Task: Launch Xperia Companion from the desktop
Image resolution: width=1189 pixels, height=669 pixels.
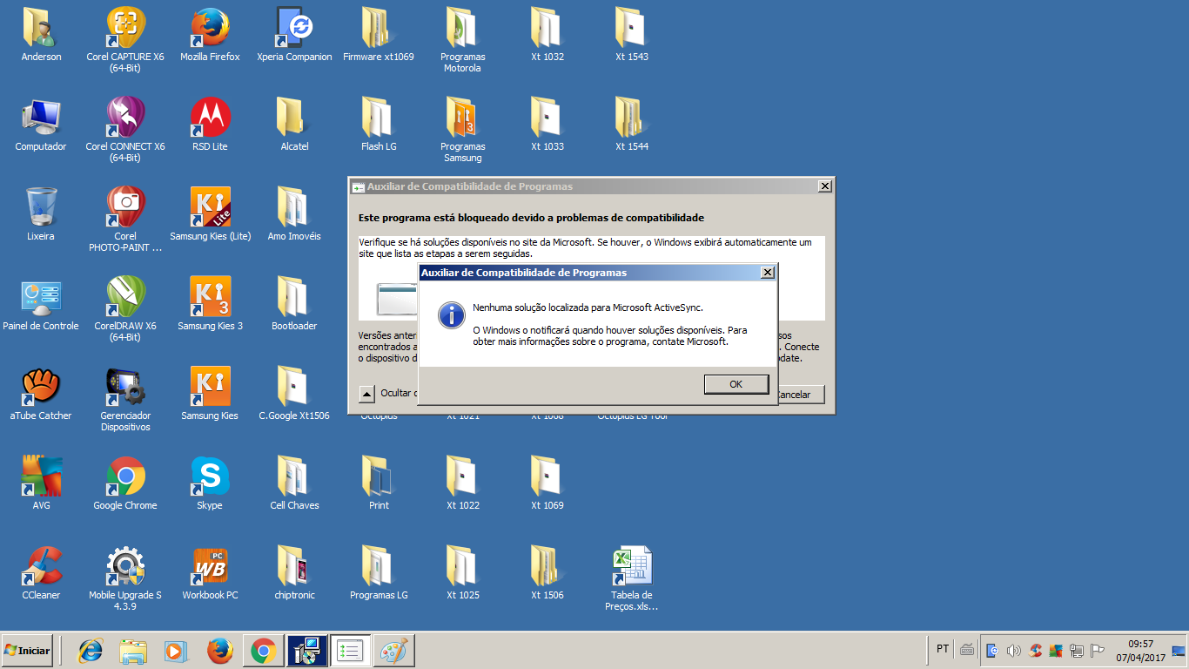Action: (x=294, y=35)
